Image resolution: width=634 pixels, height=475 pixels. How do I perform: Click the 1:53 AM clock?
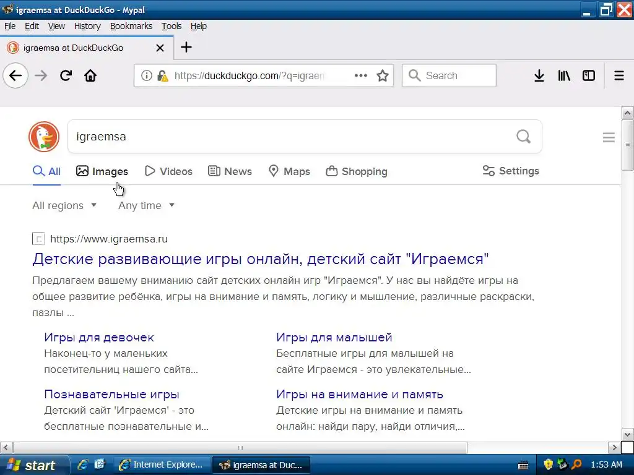pos(606,464)
